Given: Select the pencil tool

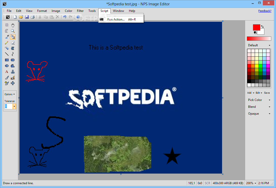Looking at the screenshot, I should (7, 43).
